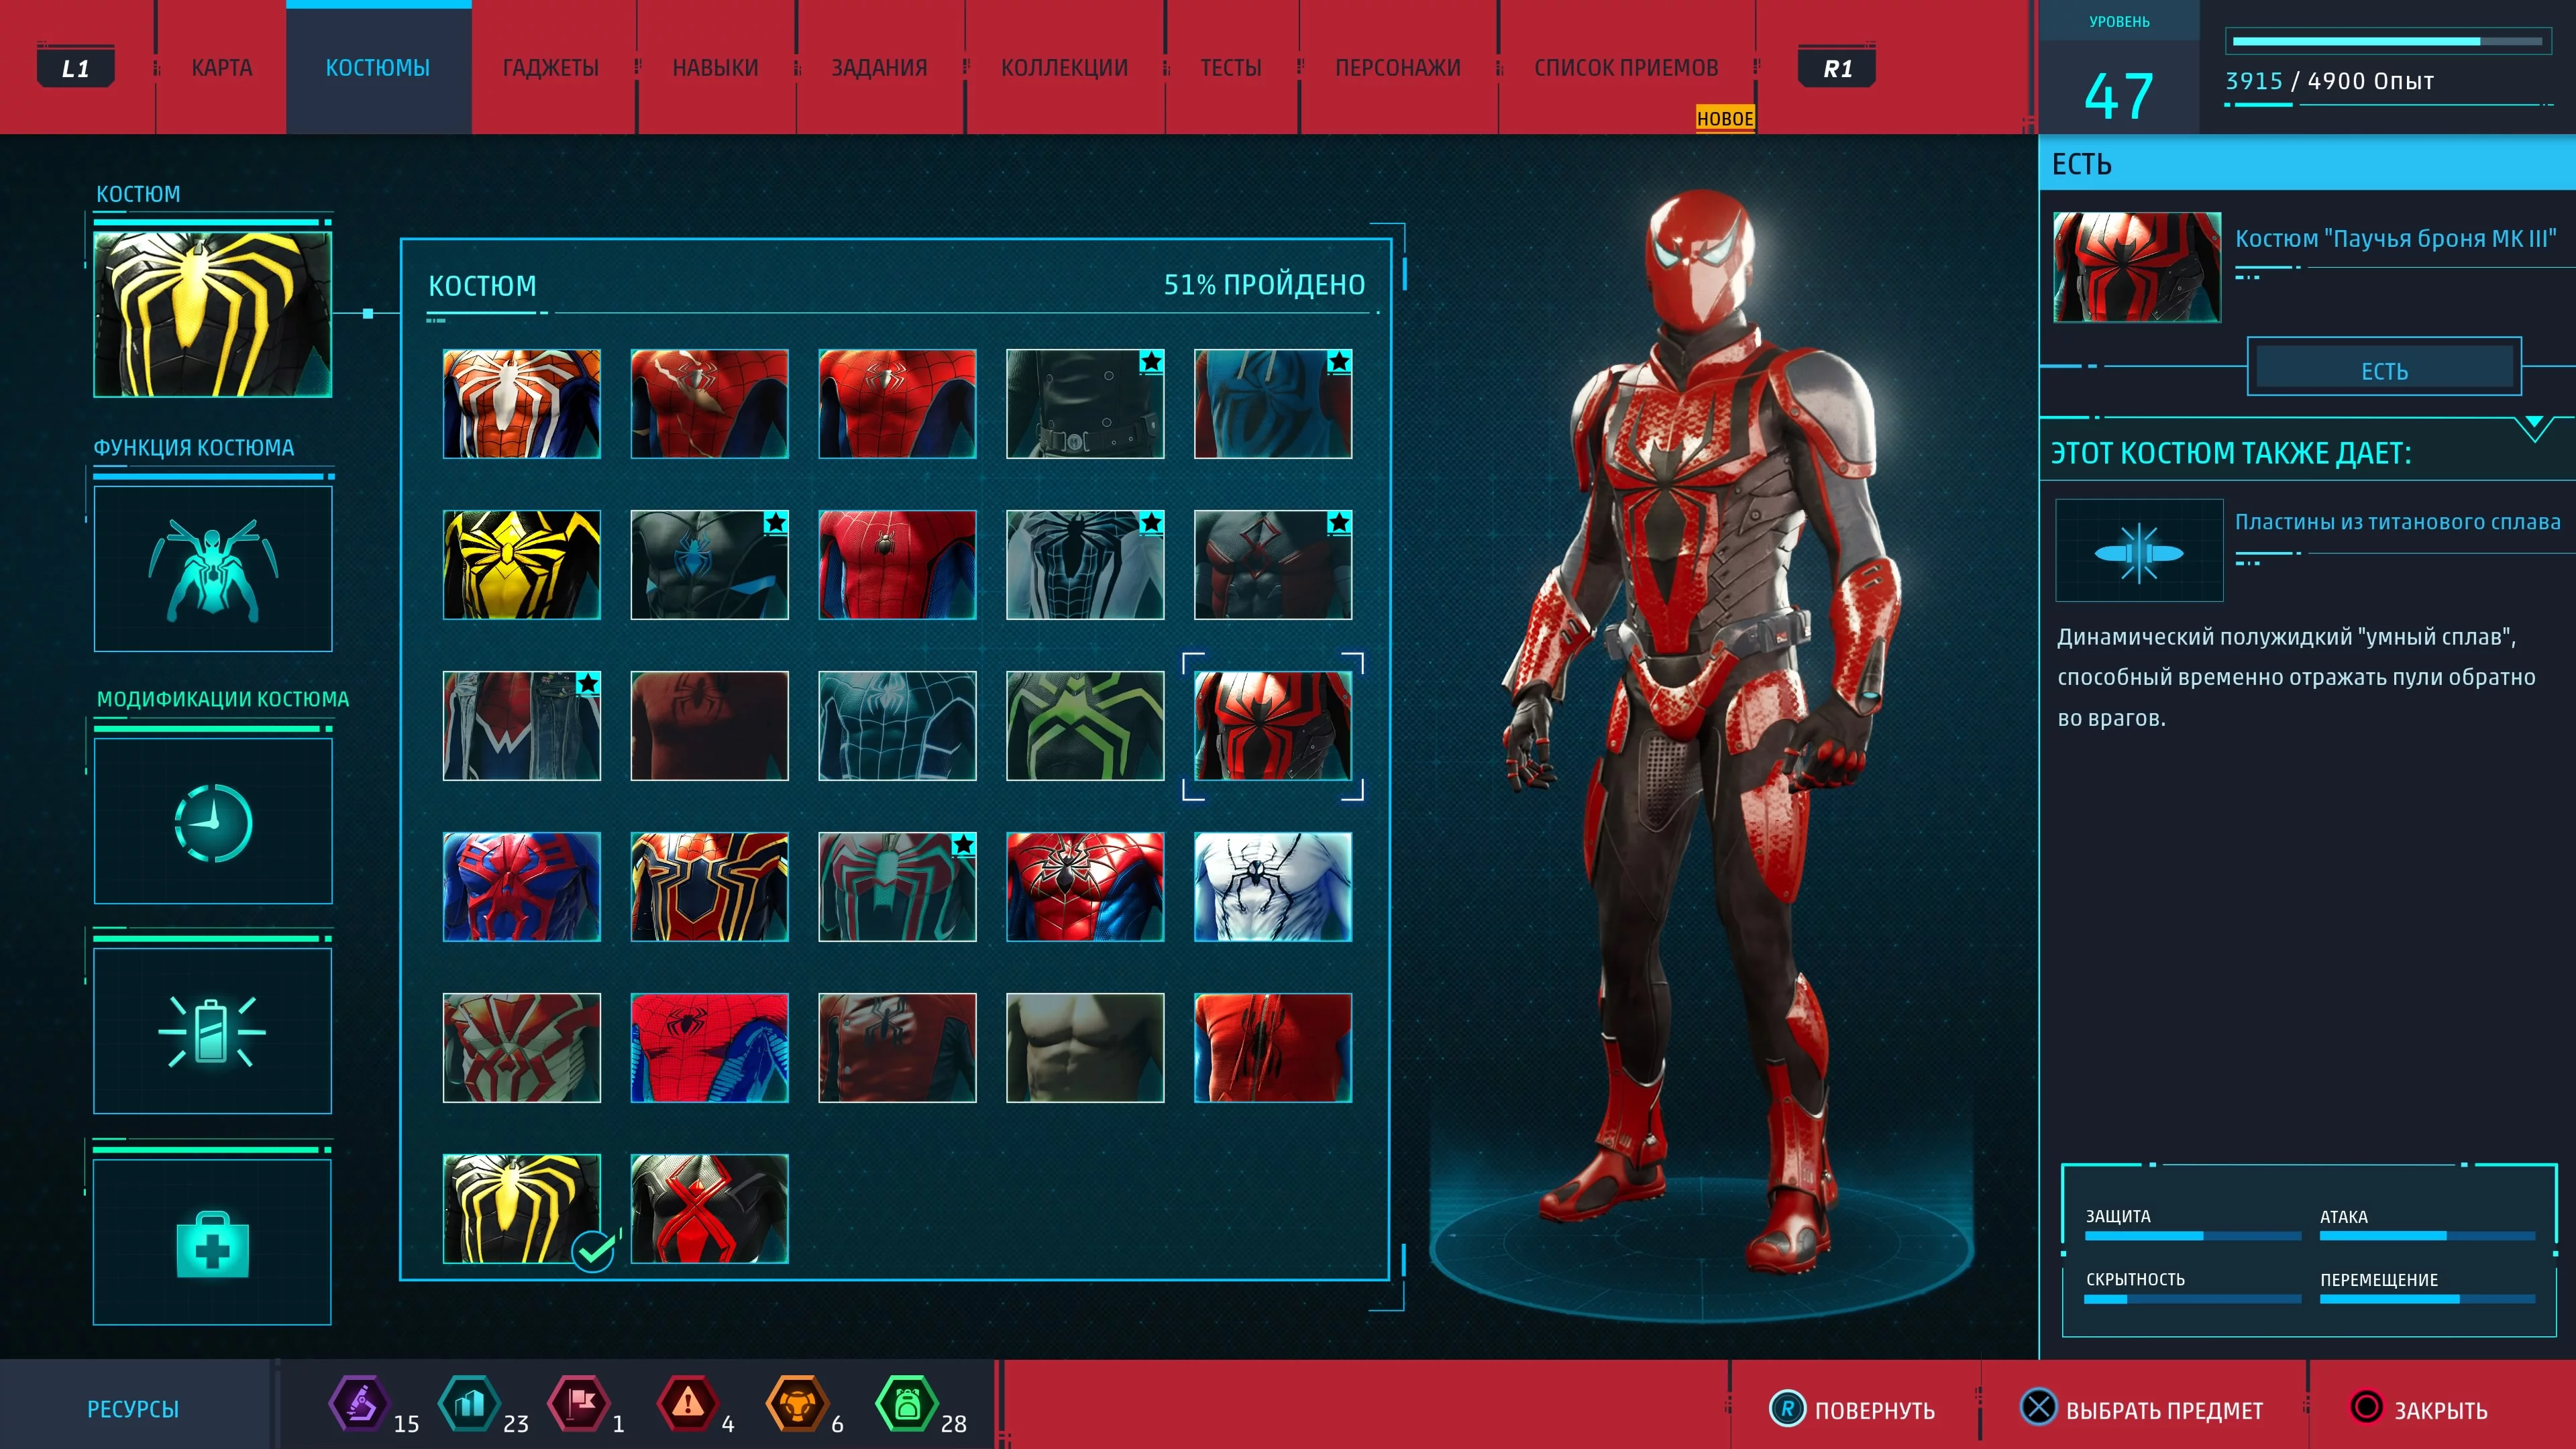Viewport: 2576px width, 1449px height.
Task: Select the medkit suit modification slot
Action: 213,1242
